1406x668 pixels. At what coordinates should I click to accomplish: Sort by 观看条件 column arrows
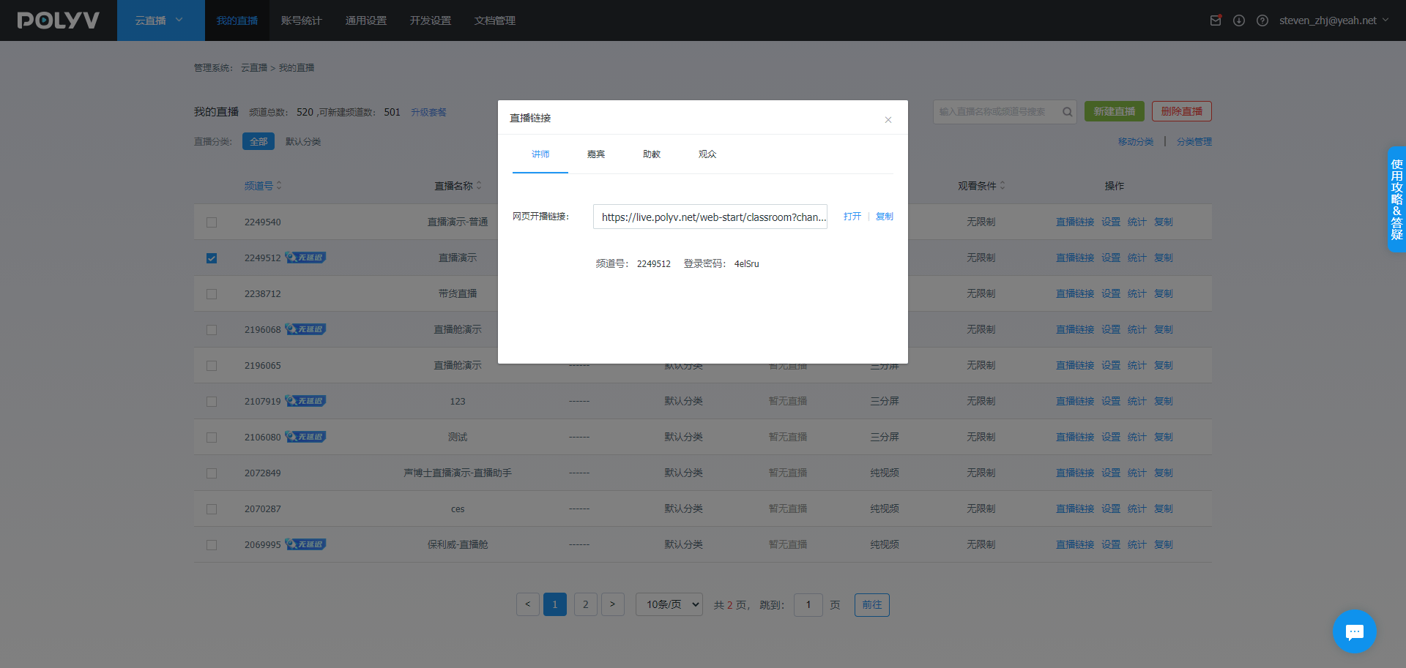tap(1003, 186)
